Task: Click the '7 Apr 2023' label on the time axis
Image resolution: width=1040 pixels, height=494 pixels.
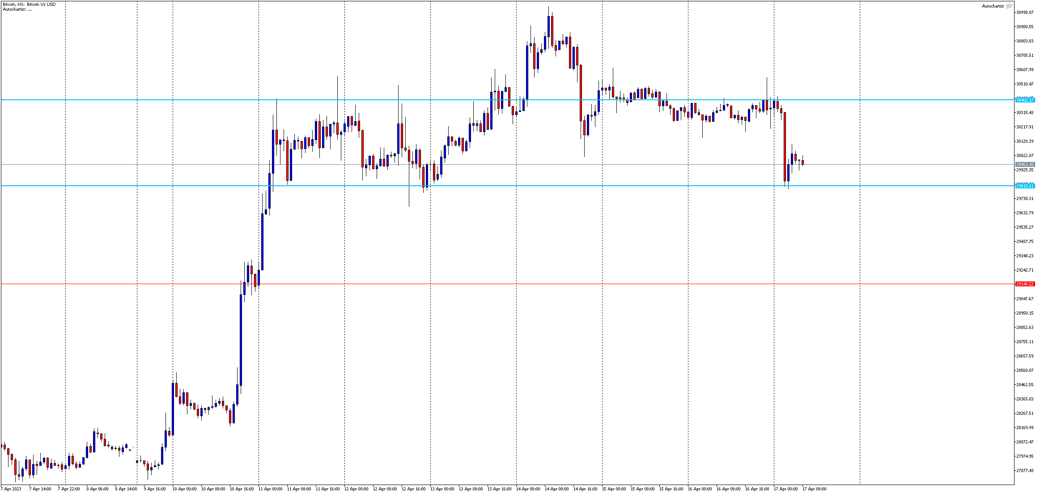Action: click(12, 489)
